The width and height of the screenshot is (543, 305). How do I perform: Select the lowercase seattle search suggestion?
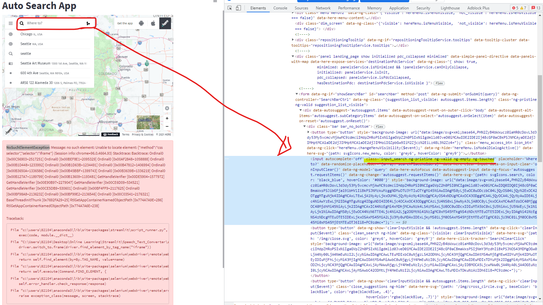click(50, 53)
